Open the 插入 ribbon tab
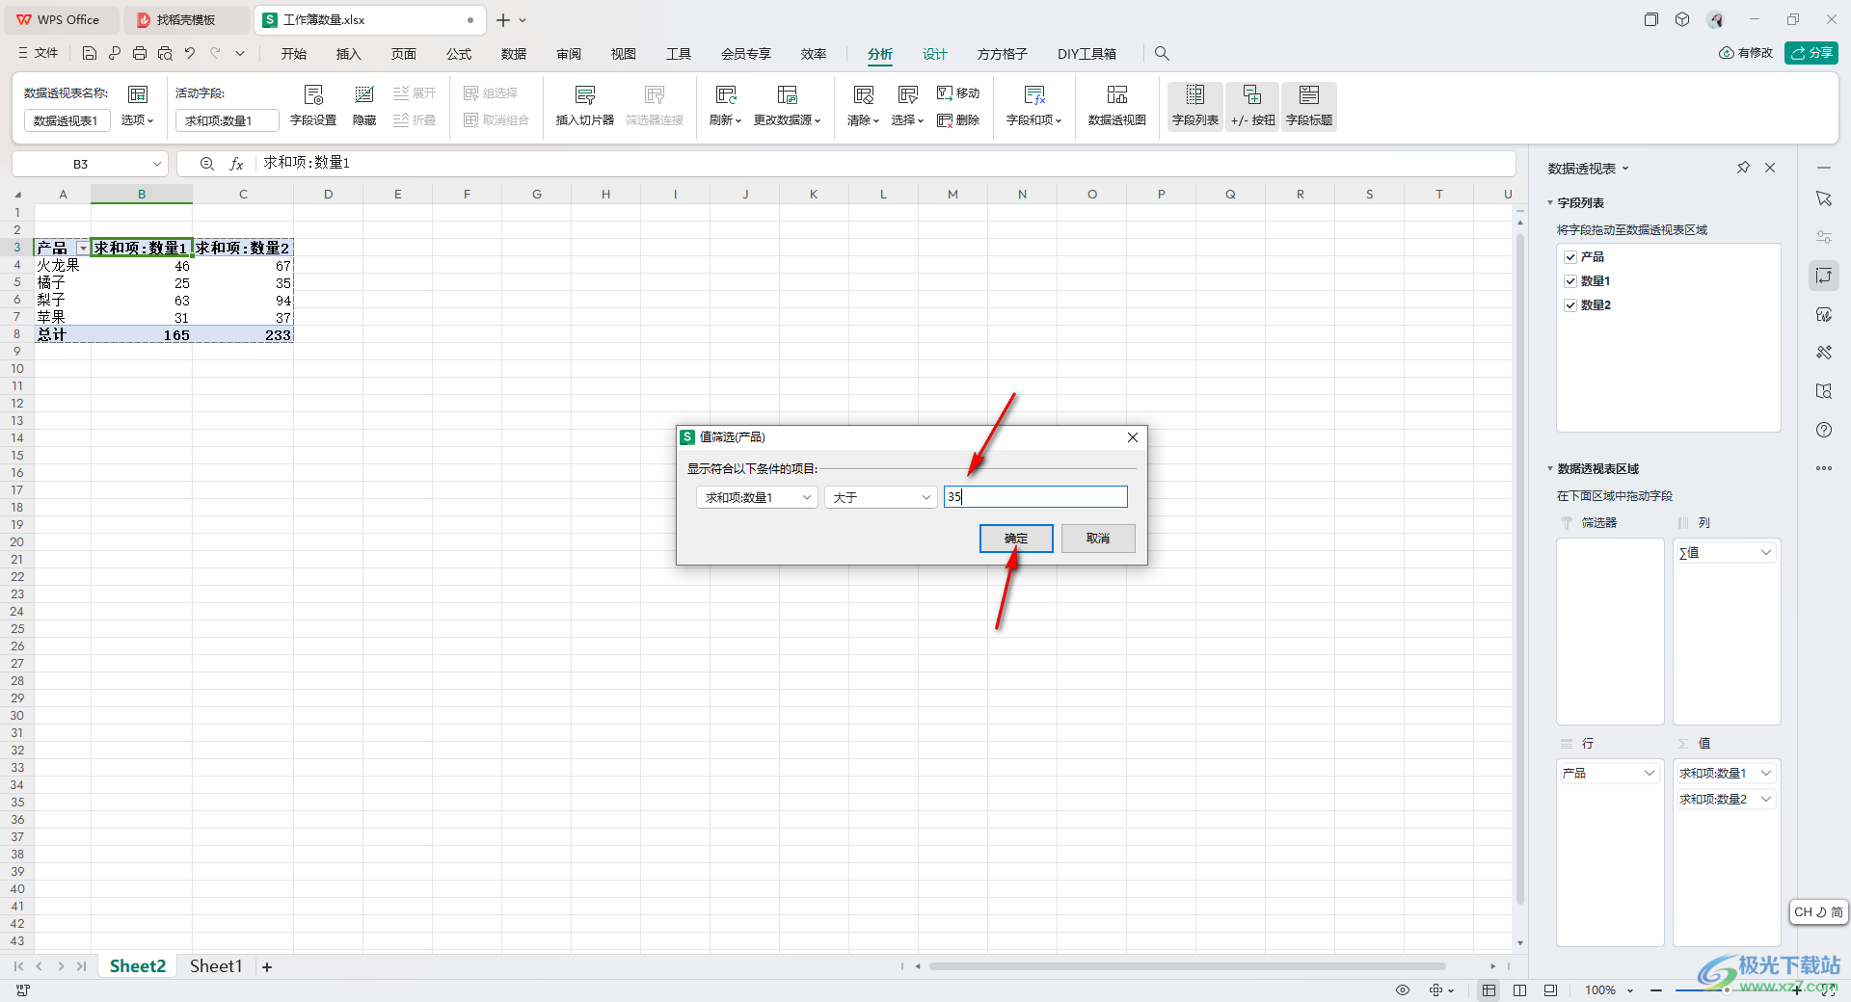This screenshot has height=1002, width=1851. [x=348, y=54]
